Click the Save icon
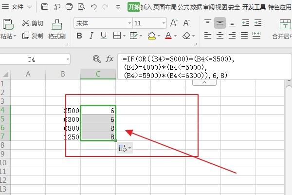Viewport: 292px width, 195px height. click(x=45, y=7)
